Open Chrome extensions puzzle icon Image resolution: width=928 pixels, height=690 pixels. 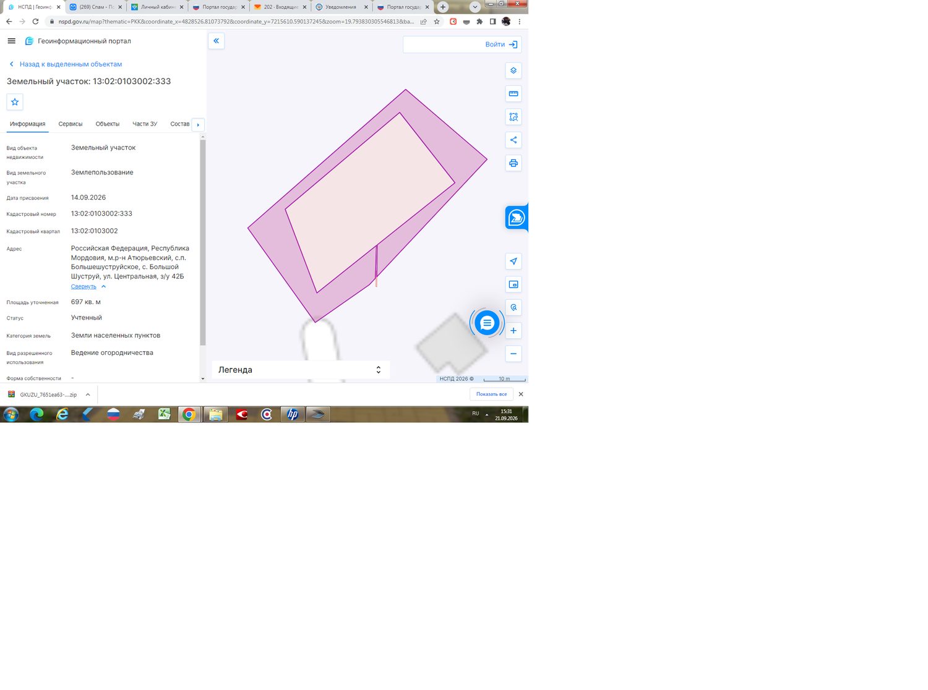pyautogui.click(x=479, y=22)
